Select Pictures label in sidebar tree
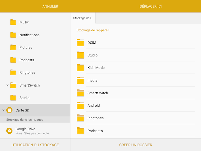 coord(26,47)
